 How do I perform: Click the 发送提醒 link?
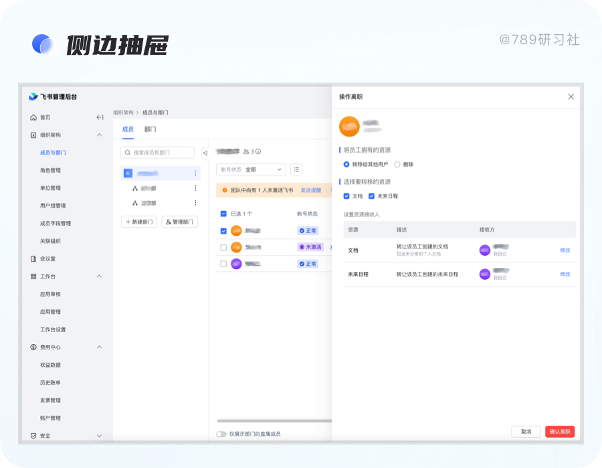point(310,190)
